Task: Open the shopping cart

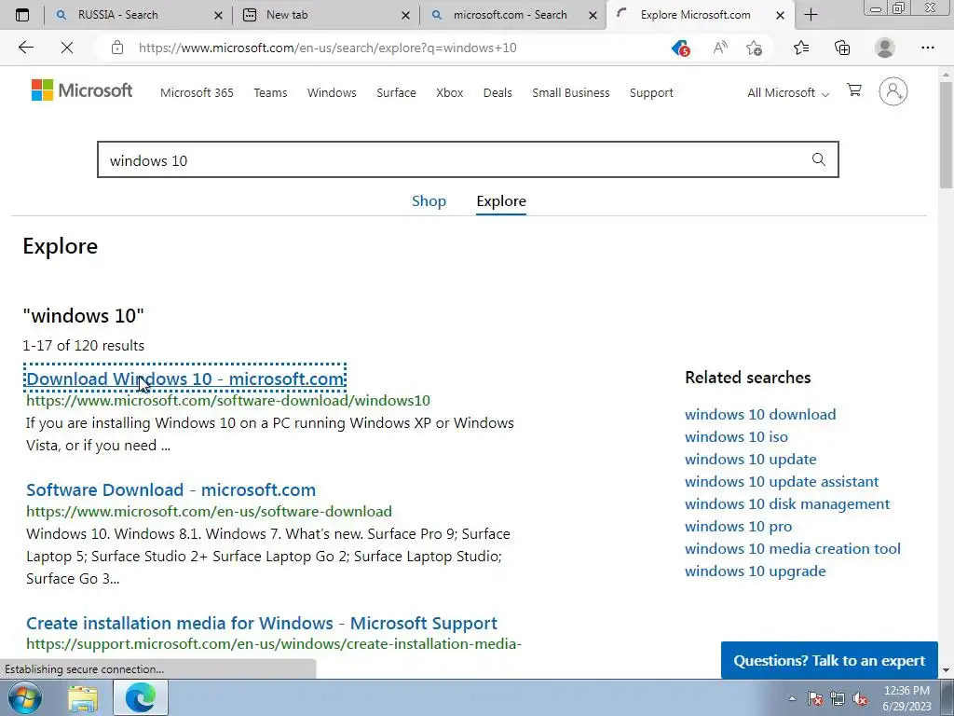Action: click(854, 90)
